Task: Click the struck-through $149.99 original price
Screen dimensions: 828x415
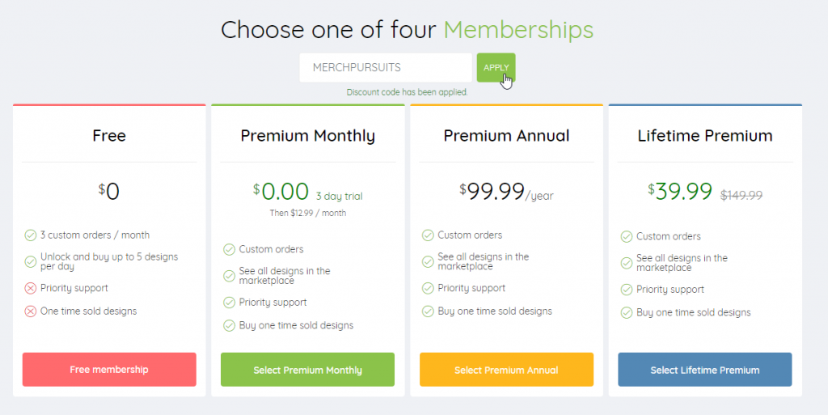Action: 741,195
